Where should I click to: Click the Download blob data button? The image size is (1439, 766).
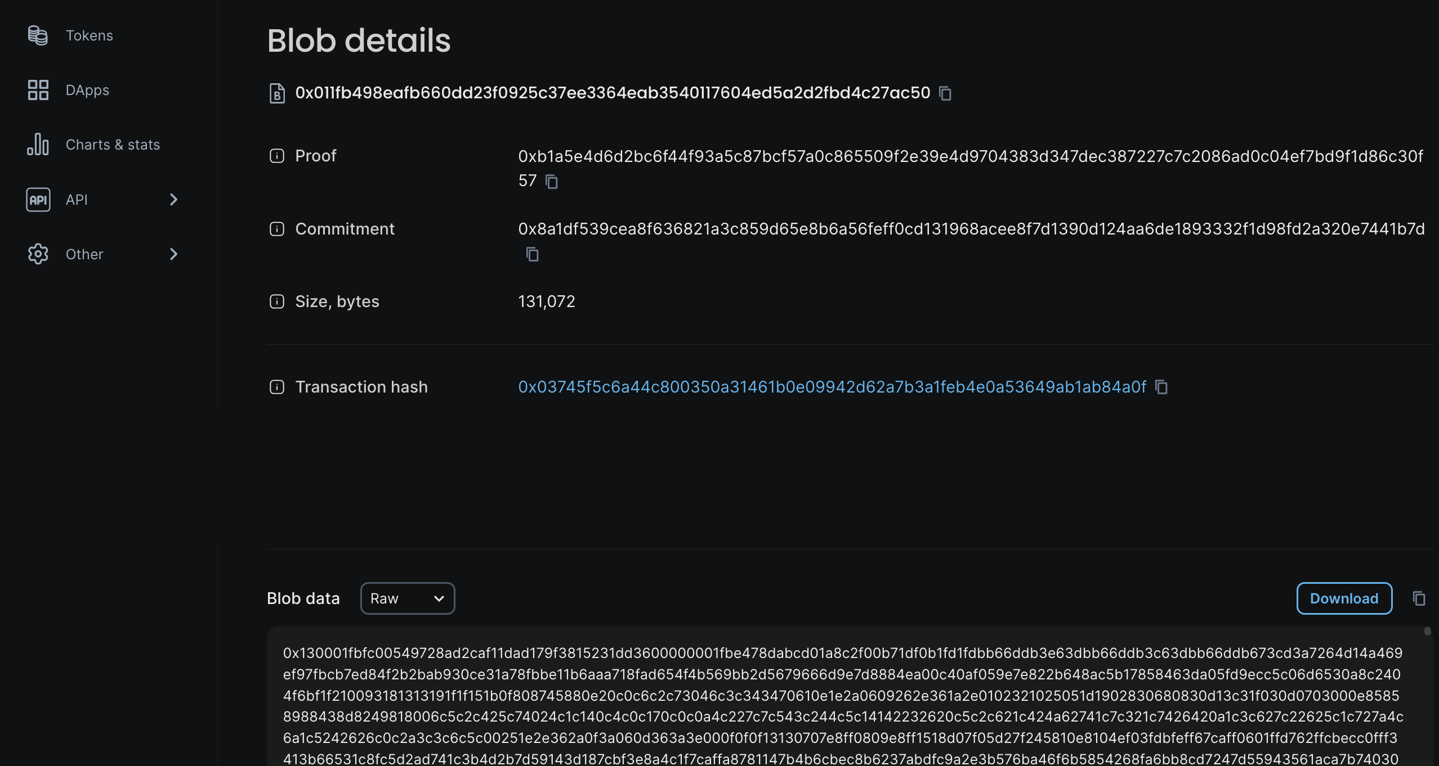1344,598
